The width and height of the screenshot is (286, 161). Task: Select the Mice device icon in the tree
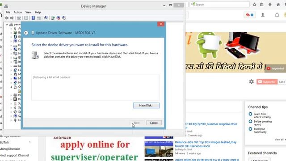[x=15, y=74]
